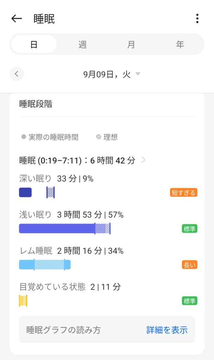Tap the back arrow icon
This screenshot has width=214, height=360.
click(17, 19)
